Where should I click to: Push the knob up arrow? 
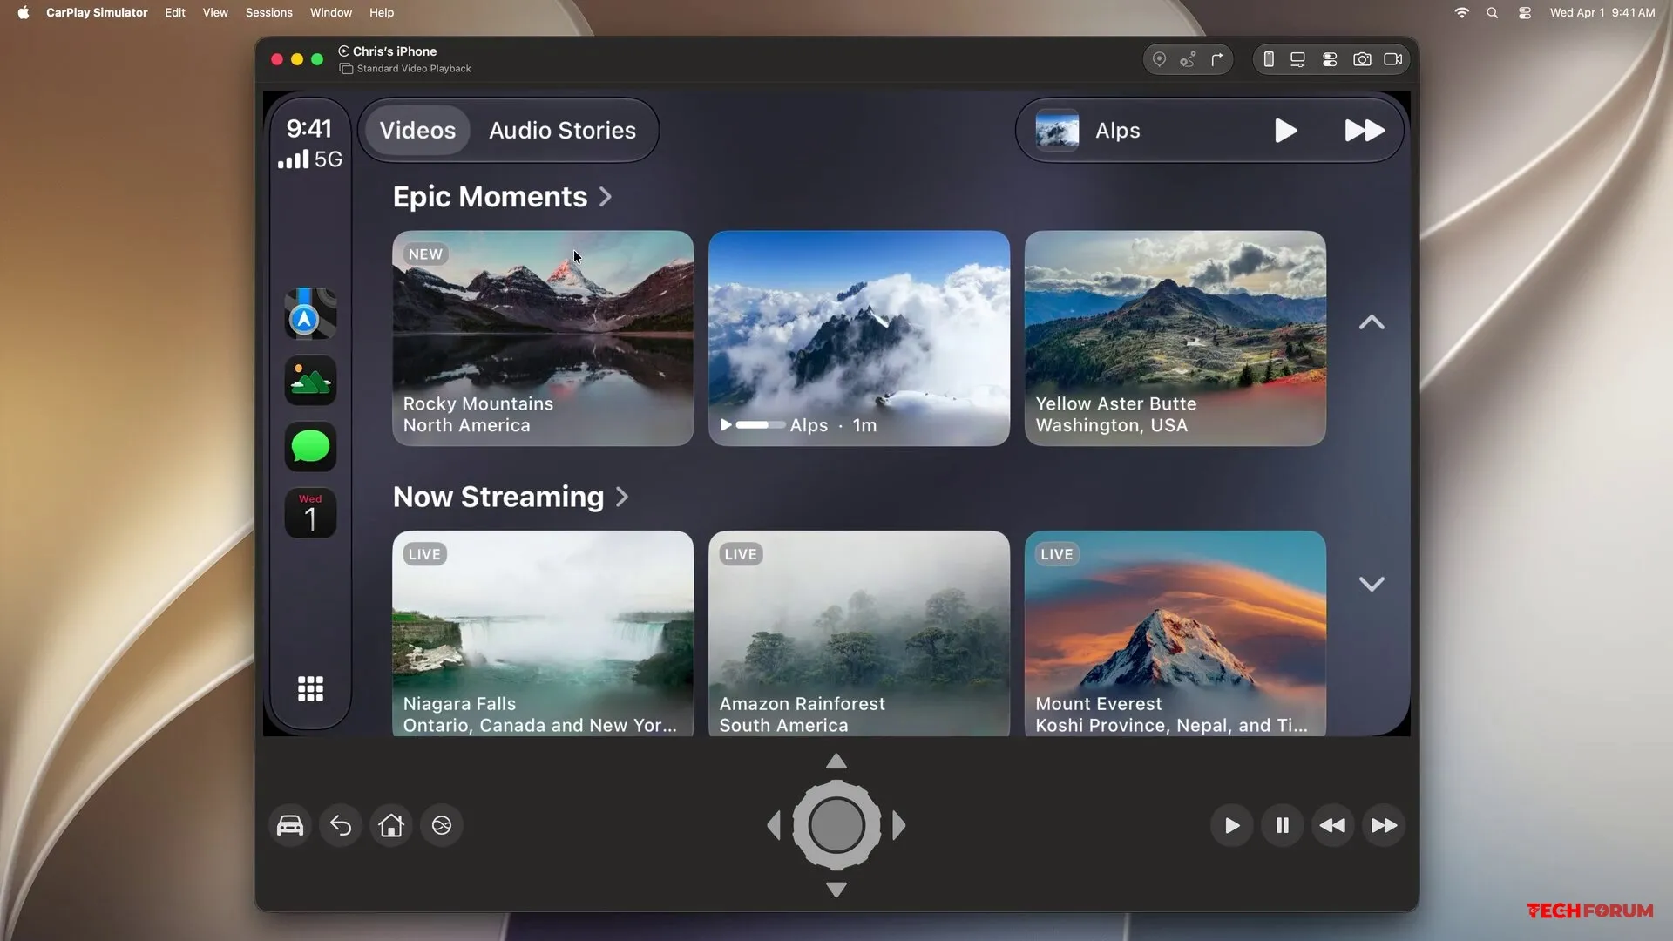click(x=836, y=762)
